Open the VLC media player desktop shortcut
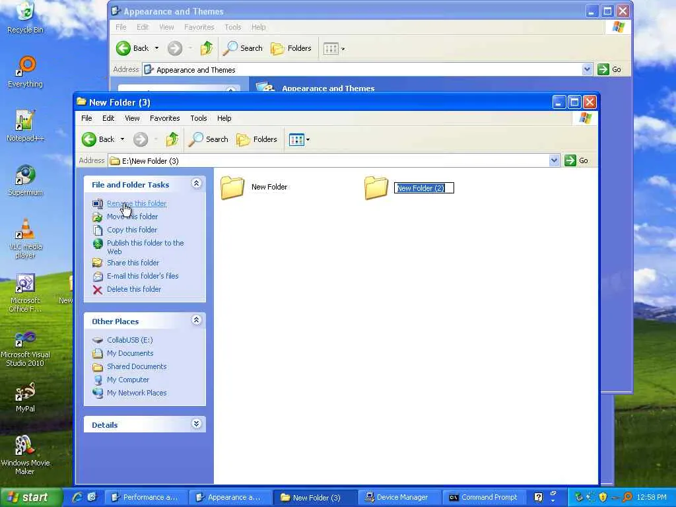This screenshot has height=507, width=676. [x=26, y=238]
